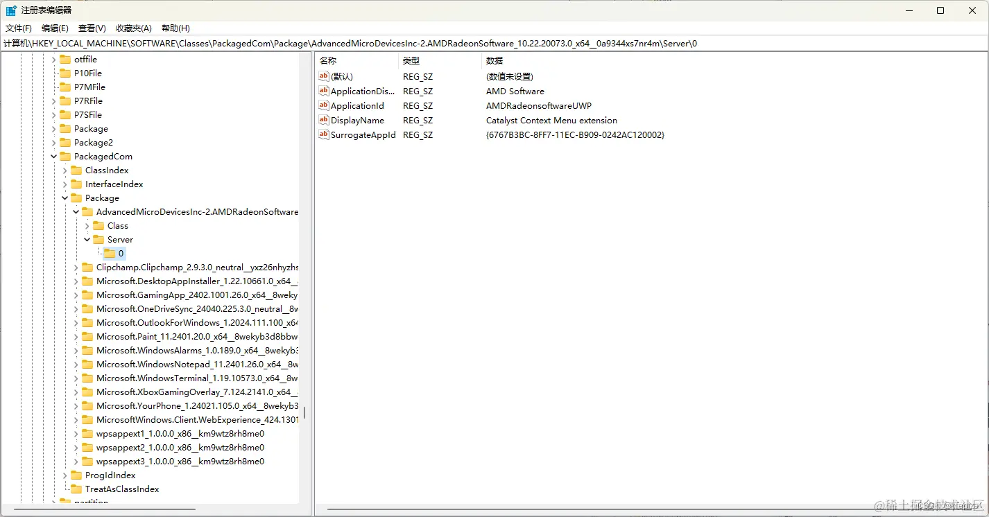Click the string icon of ApplicationDis… value

324,91
